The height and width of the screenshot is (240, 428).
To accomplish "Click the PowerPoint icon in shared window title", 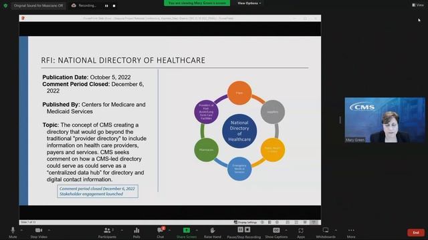I will [23, 18].
